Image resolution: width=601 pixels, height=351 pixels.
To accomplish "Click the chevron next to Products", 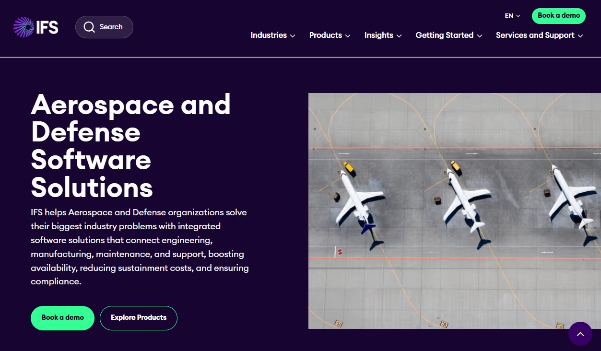I will pos(348,36).
